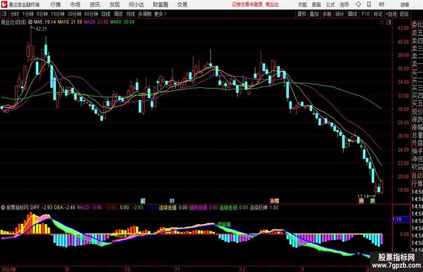Open the 选项 menu

pyautogui.click(x=344, y=4)
